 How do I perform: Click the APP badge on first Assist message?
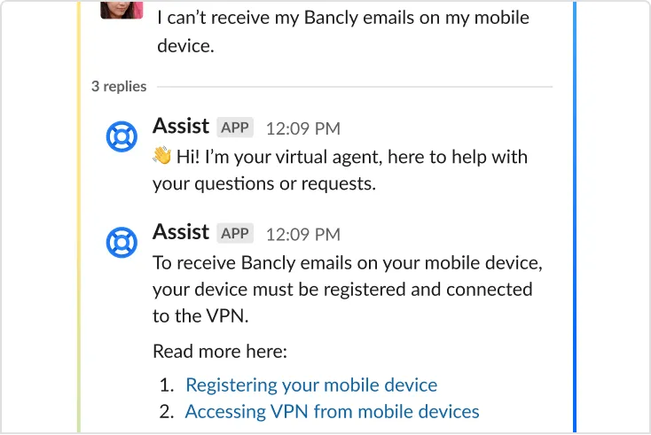tap(235, 128)
